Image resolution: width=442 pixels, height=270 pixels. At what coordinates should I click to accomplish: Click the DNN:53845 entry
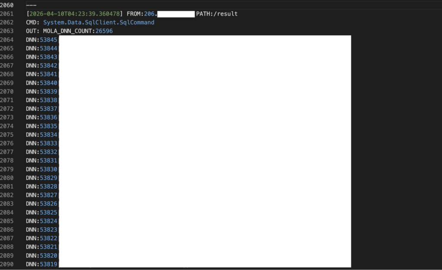coord(41,40)
